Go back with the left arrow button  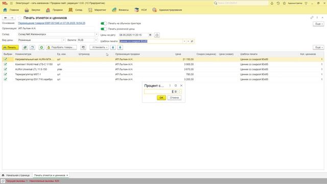(x=6, y=18)
